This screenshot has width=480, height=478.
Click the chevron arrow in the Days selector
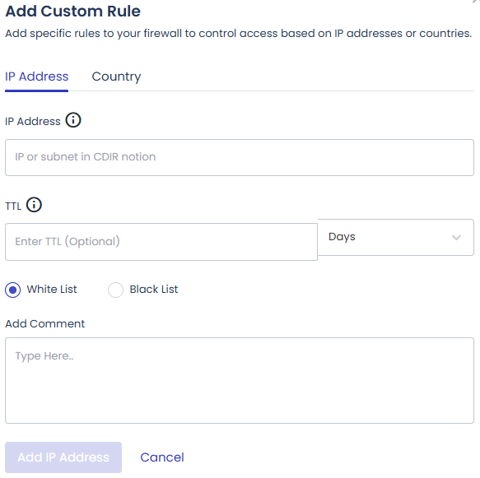pos(456,237)
